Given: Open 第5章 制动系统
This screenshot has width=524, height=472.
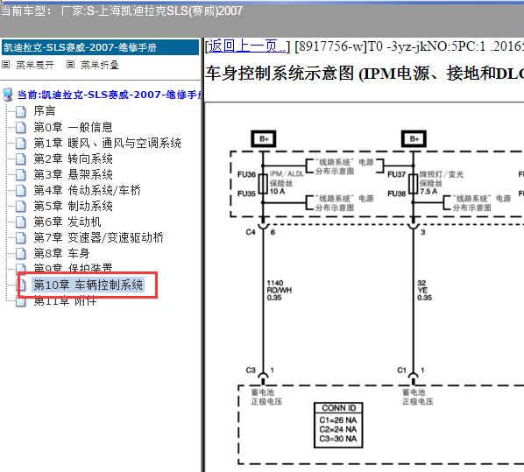Looking at the screenshot, I should [74, 206].
